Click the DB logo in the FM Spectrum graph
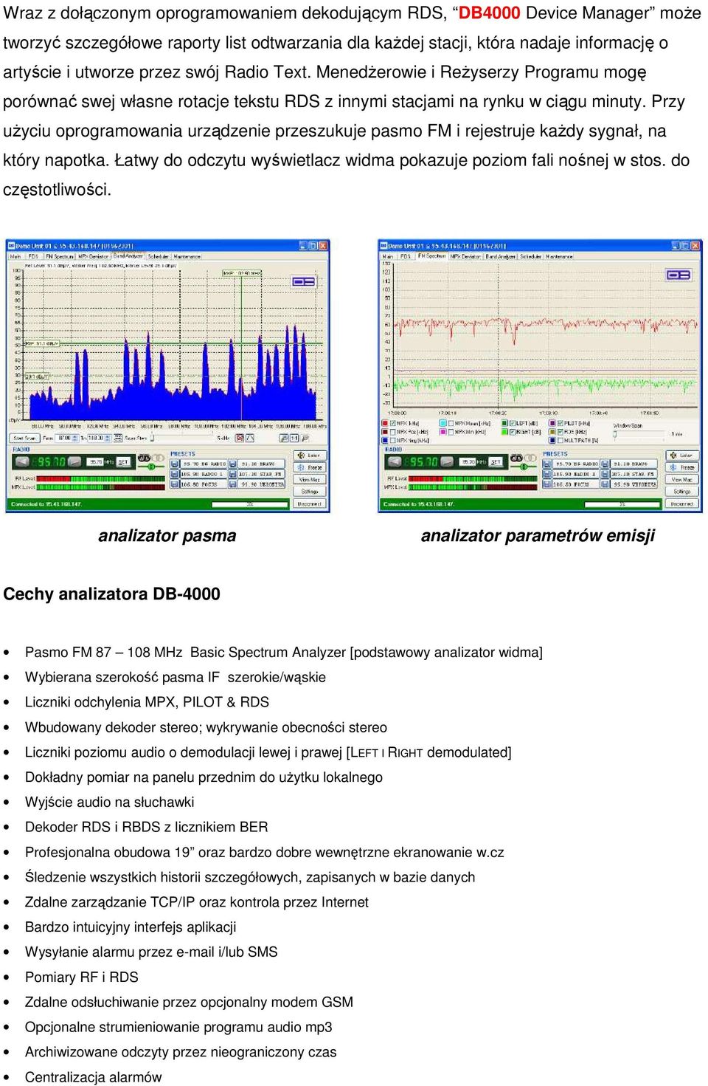This screenshot has height=1086, width=708. point(679,275)
